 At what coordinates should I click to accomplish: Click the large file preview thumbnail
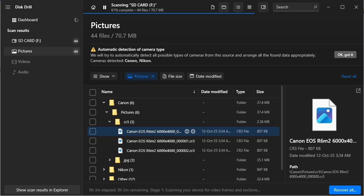(324, 115)
